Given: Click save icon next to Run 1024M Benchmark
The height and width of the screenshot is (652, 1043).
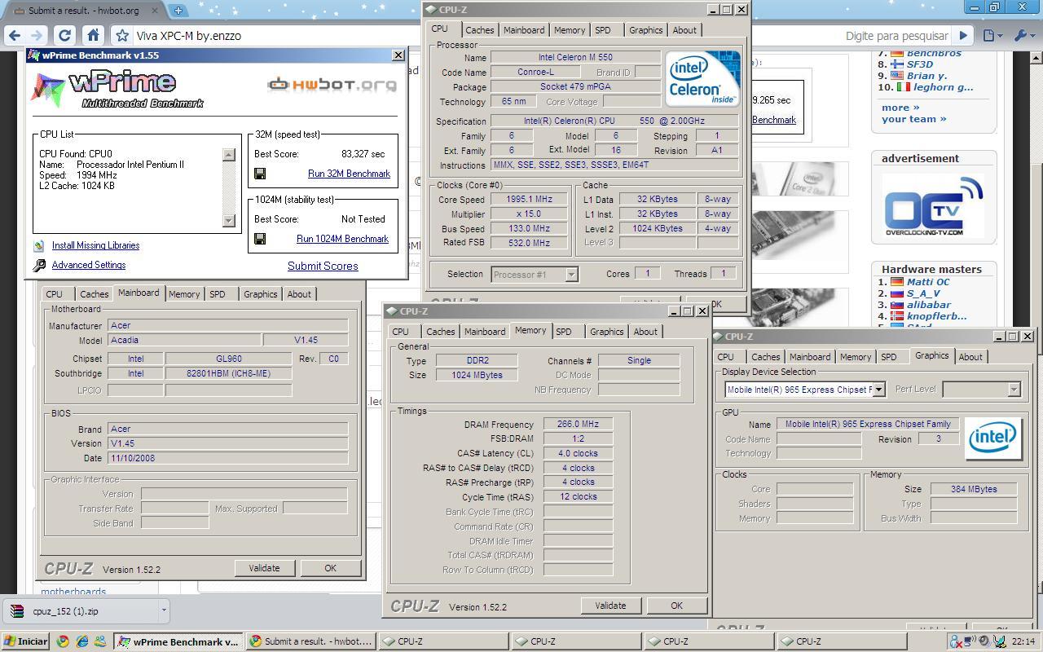Looking at the screenshot, I should coord(260,239).
